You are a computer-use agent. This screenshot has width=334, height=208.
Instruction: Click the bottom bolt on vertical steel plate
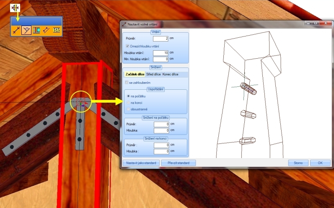click(x=80, y=139)
